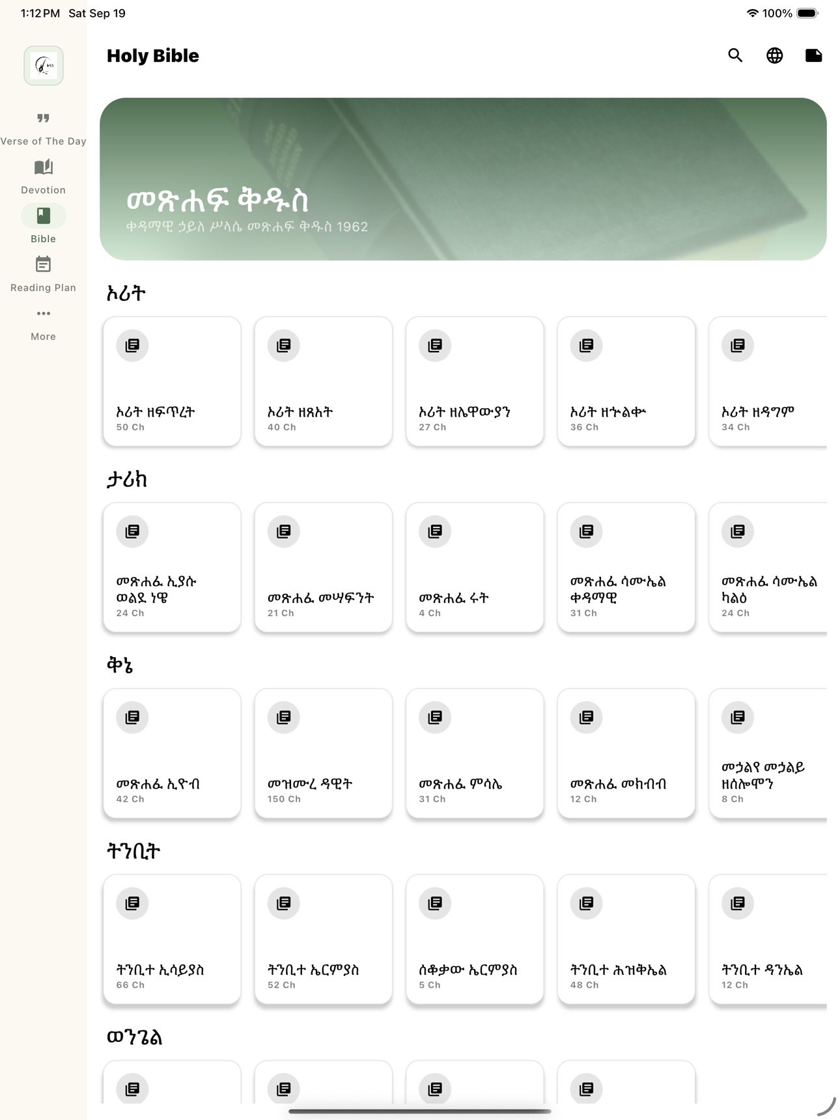
Task: Tap the app logo in the sidebar
Action: coord(44,66)
